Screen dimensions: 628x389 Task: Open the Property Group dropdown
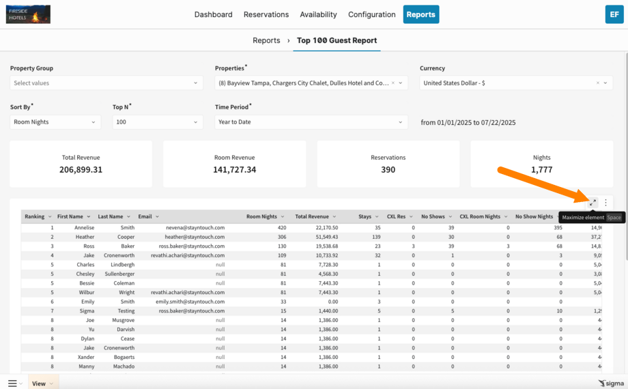coord(106,83)
